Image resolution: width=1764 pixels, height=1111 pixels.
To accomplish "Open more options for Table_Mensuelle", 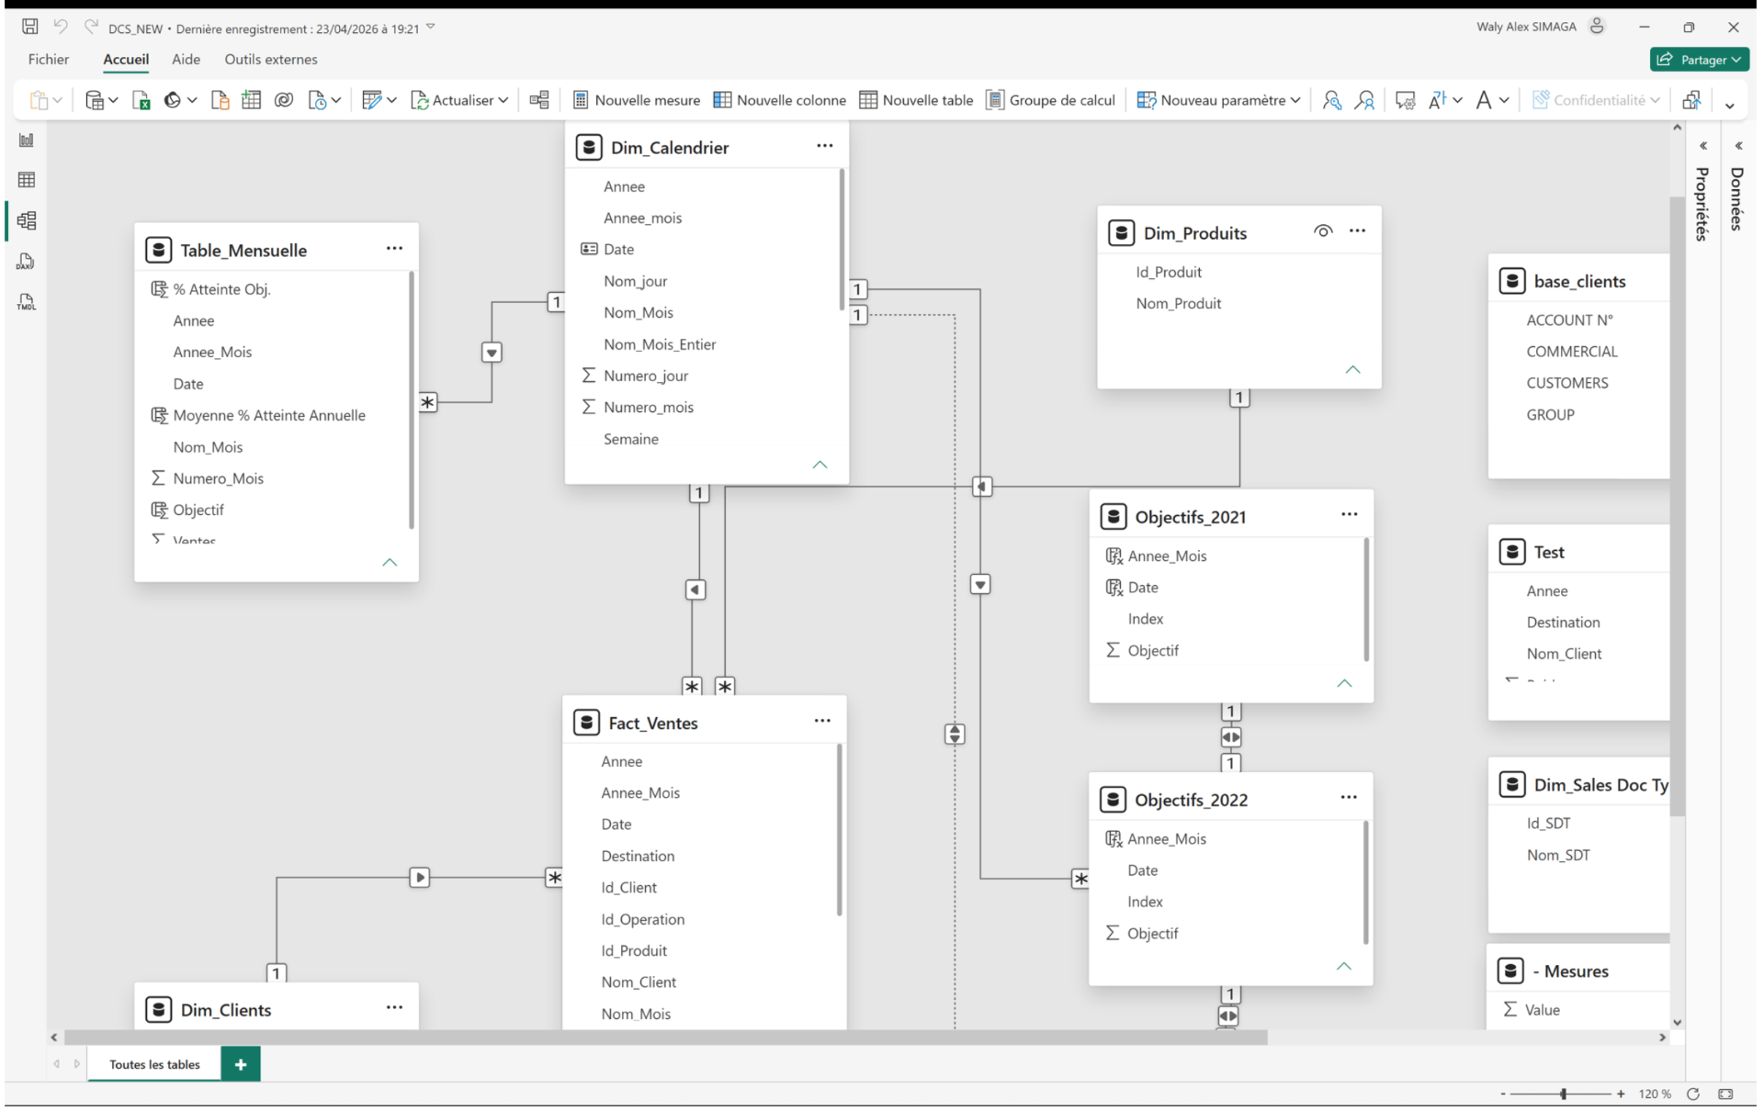I will click(394, 248).
